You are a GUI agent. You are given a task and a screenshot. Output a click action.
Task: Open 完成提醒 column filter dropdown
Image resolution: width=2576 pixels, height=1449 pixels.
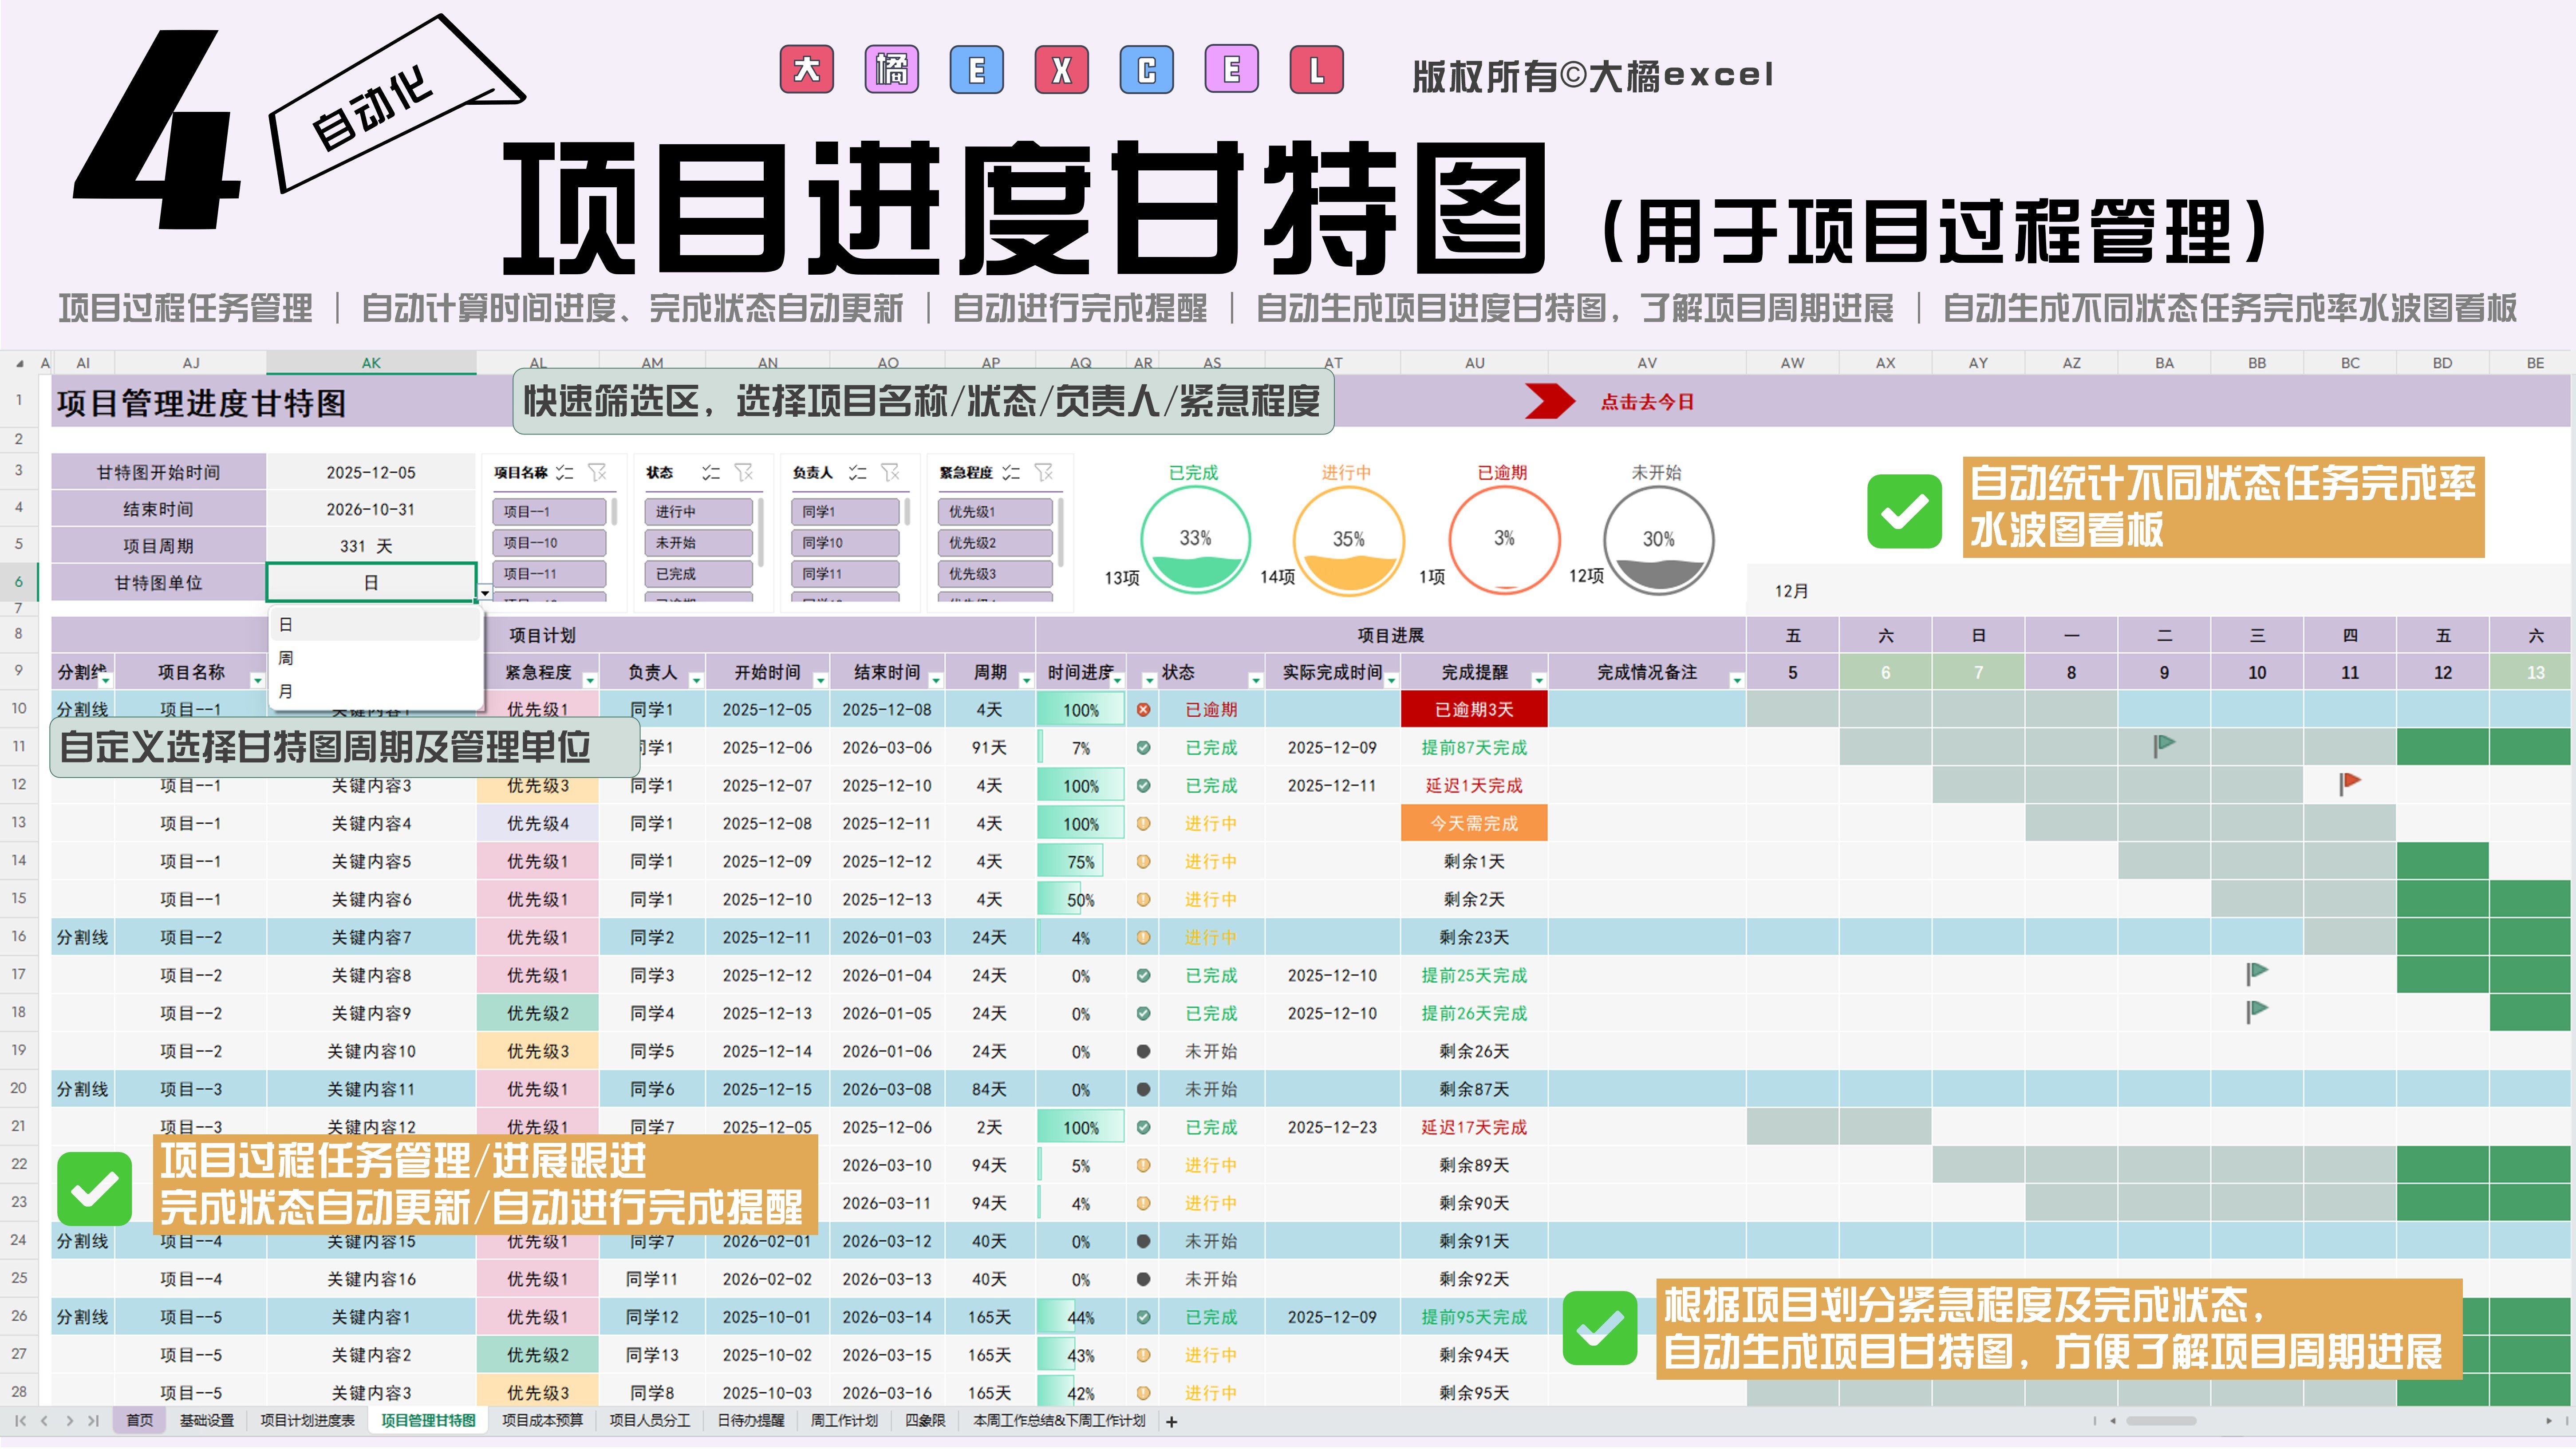[x=1538, y=680]
